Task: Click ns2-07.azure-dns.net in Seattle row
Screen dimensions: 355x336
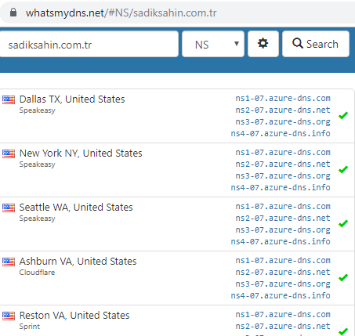Action: coord(283,219)
